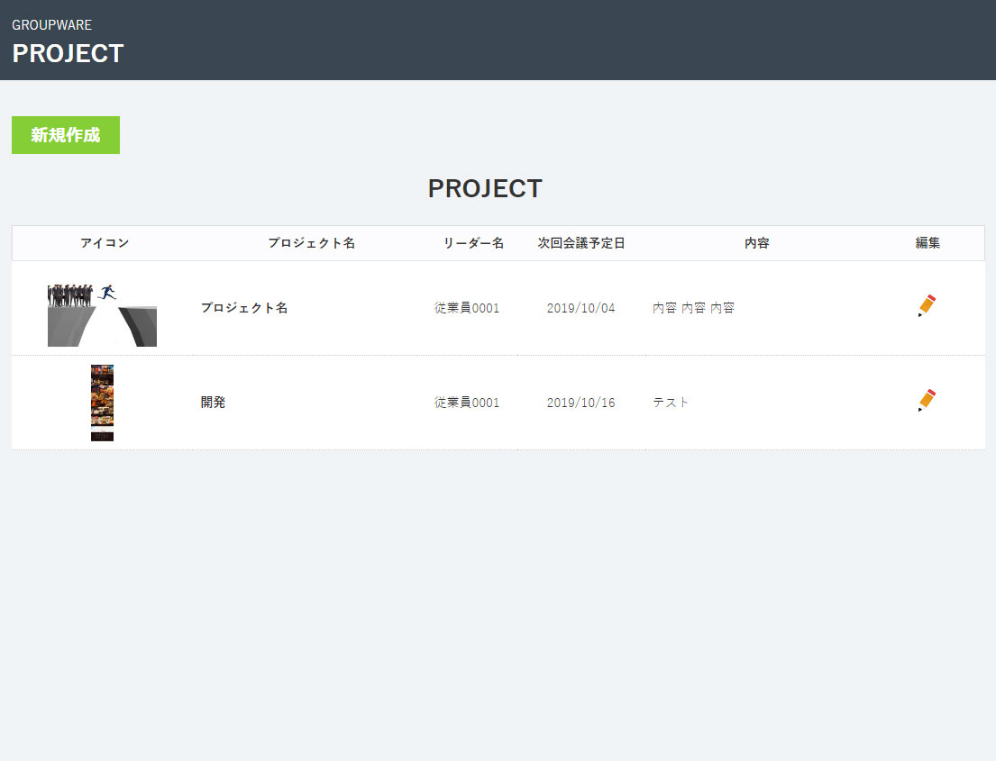Open the tall dark thumbnail in 開発 row

pyautogui.click(x=102, y=403)
